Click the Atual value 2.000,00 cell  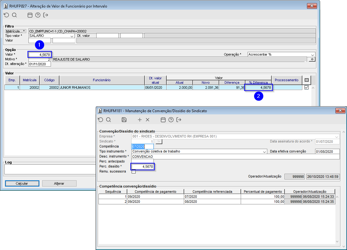pyautogui.click(x=179, y=87)
